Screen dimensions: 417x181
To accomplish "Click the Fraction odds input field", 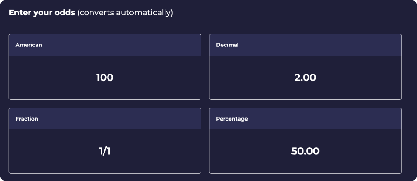I will [x=104, y=151].
